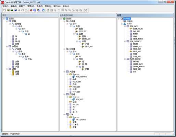Select ORDER_DATE in FACT_ORDERS

[x=138, y=64]
